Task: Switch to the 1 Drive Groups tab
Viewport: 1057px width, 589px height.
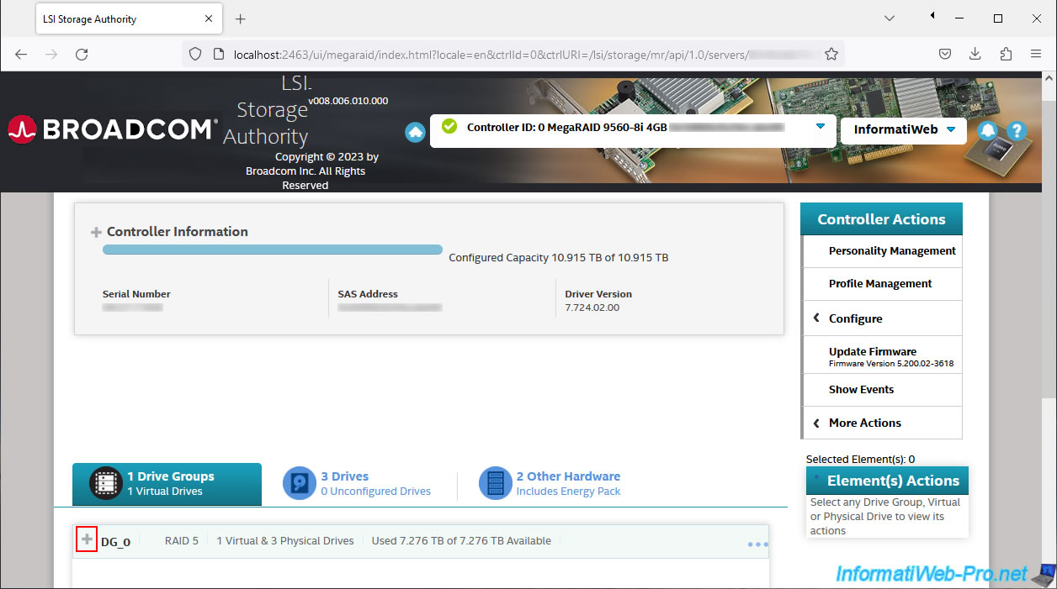Action: 167,484
